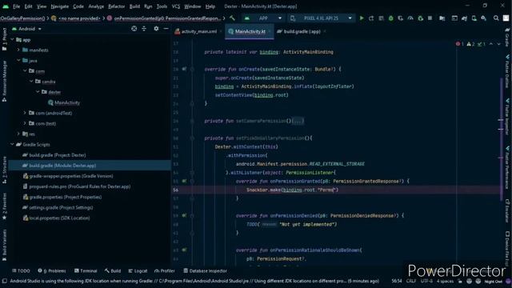
Task: Go to previous highlighted error up arrow
Action: [x=491, y=44]
